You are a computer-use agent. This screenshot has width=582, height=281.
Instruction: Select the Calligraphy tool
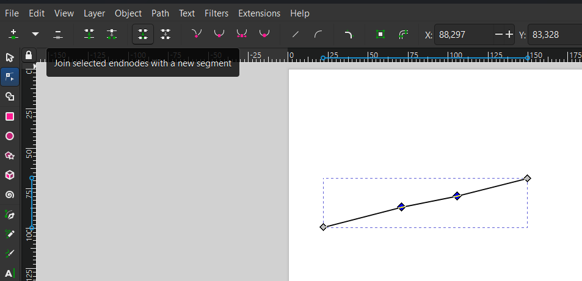click(x=10, y=254)
